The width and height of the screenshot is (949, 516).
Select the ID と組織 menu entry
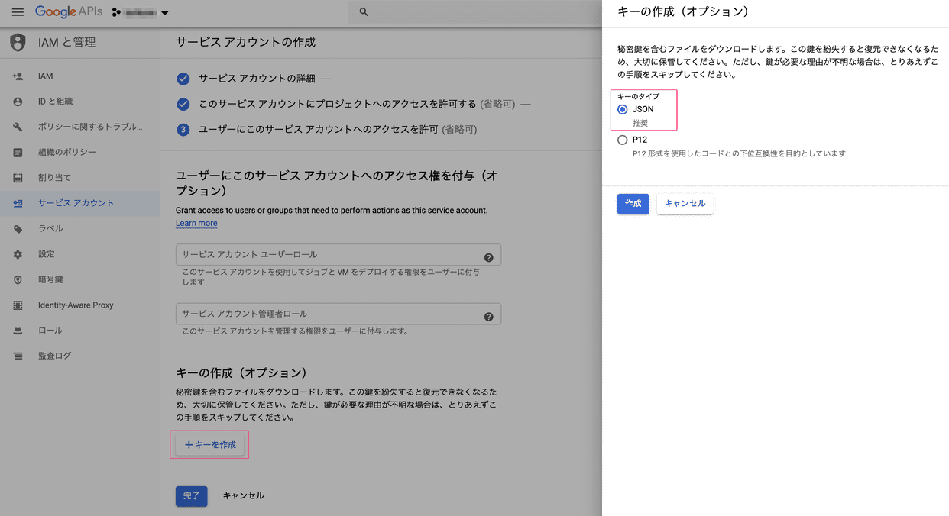coord(60,101)
